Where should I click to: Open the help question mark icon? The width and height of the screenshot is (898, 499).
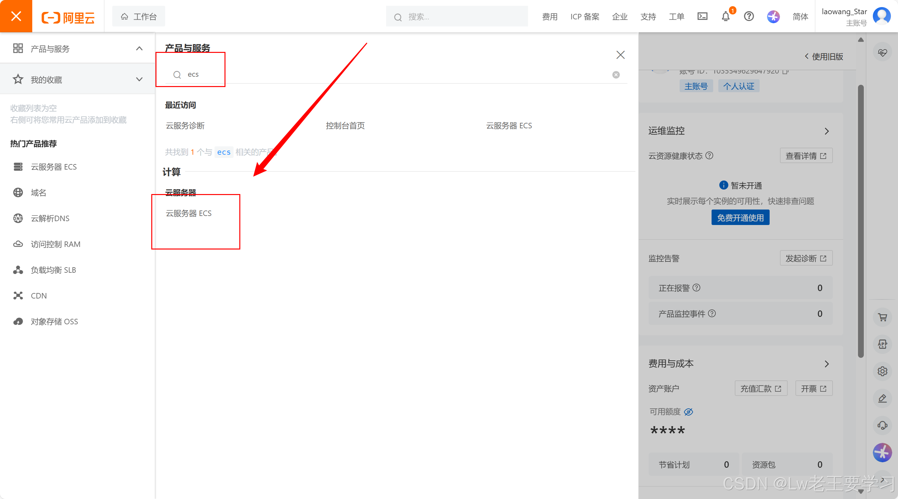(x=749, y=16)
